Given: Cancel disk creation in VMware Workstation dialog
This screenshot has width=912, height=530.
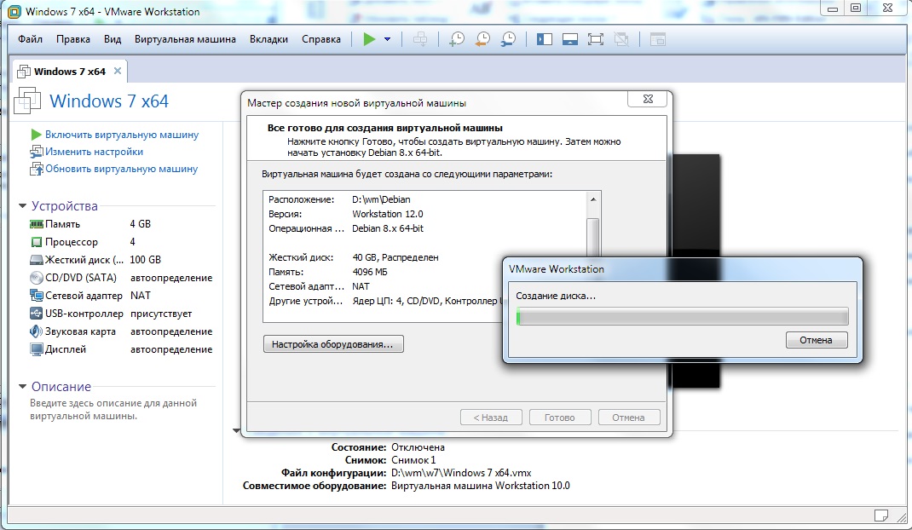Looking at the screenshot, I should (x=816, y=340).
